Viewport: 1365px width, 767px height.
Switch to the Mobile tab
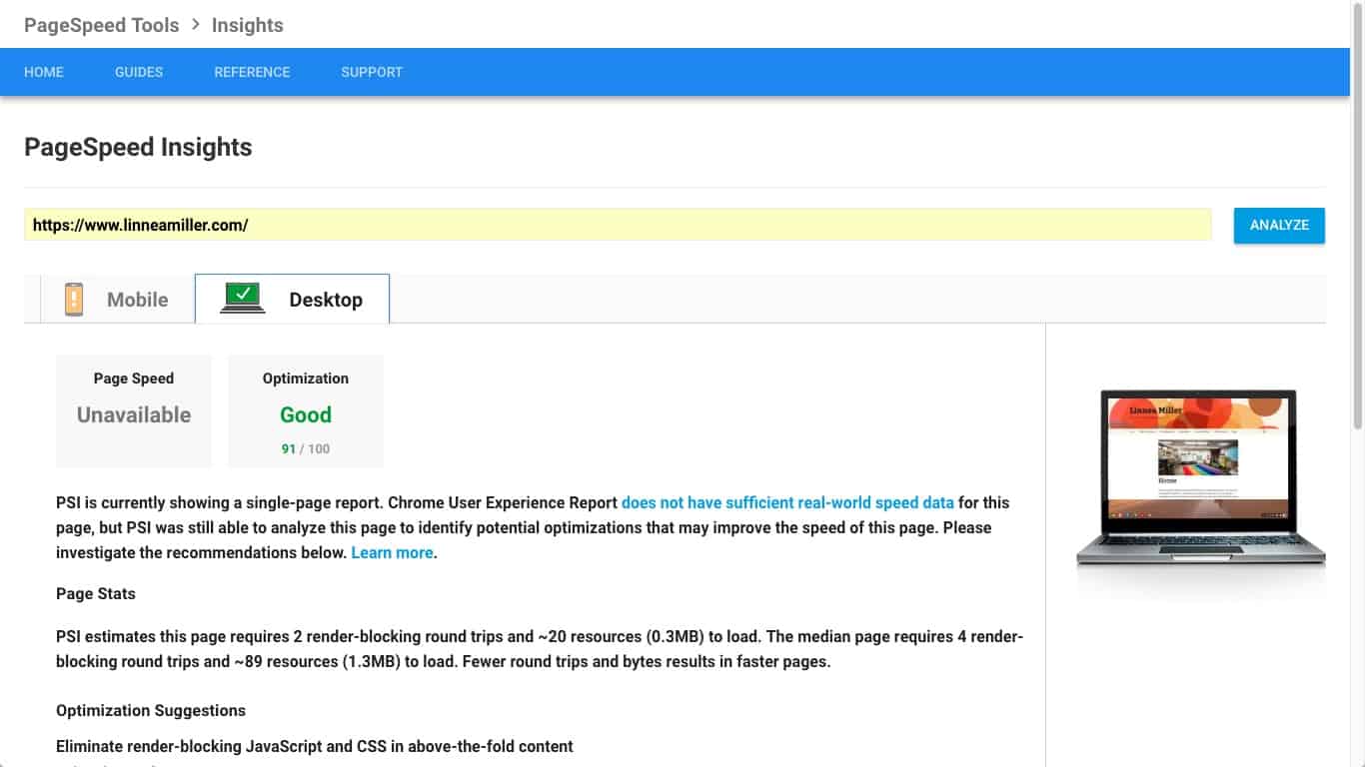116,300
